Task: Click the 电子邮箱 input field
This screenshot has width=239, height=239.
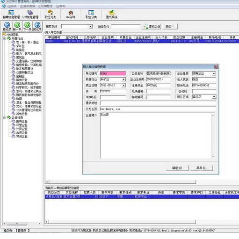Action: tap(159, 91)
